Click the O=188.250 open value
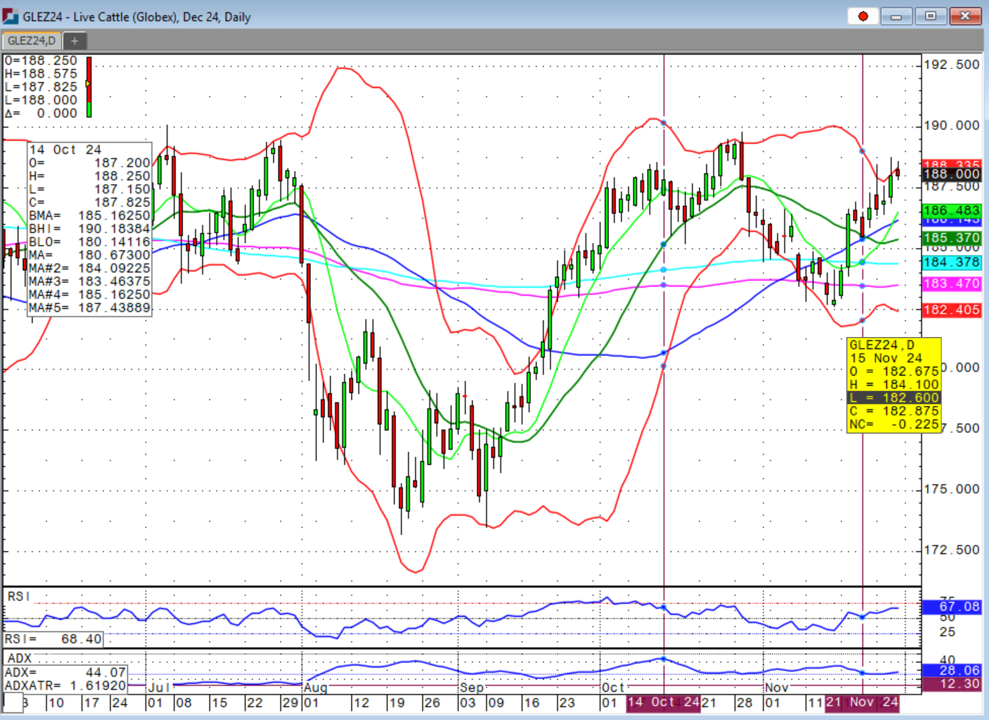The height and width of the screenshot is (720, 989). click(41, 61)
